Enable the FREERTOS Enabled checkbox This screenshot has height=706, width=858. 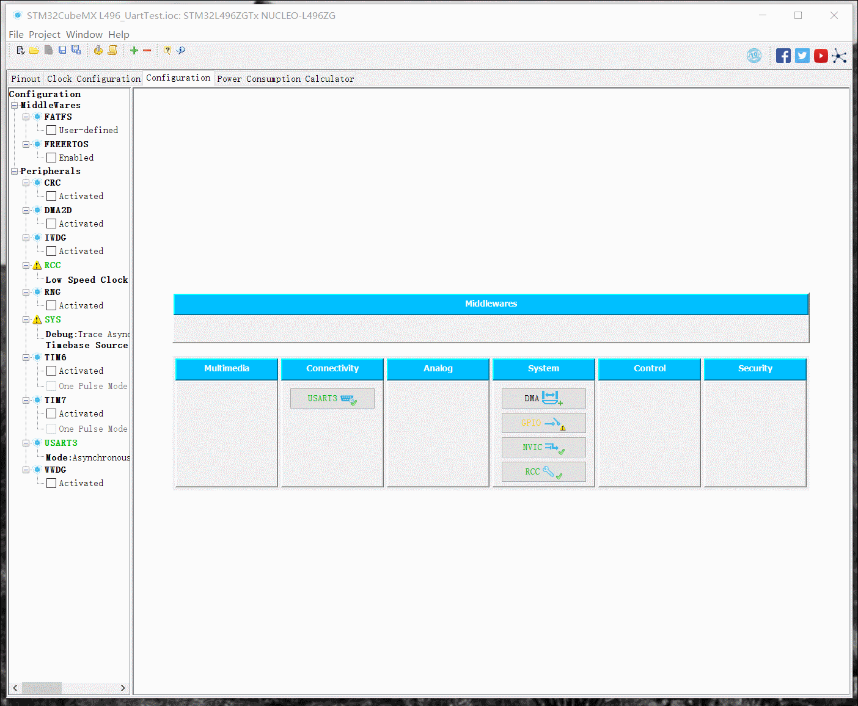point(51,158)
